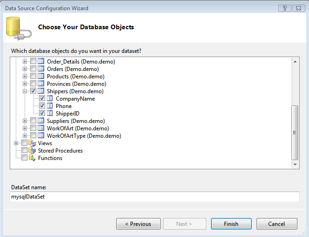Click the Stored Procedures icon
Viewport: 309px width, 237px height.
pyautogui.click(x=32, y=151)
